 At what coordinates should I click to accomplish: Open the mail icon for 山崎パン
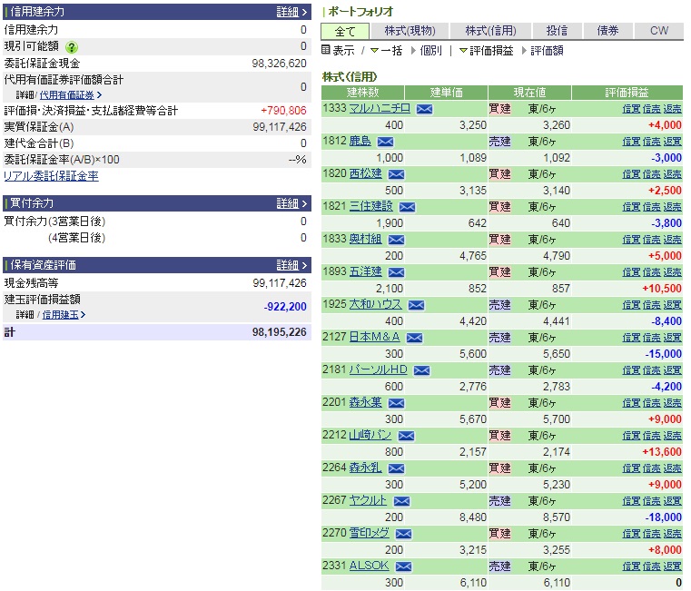(x=406, y=436)
